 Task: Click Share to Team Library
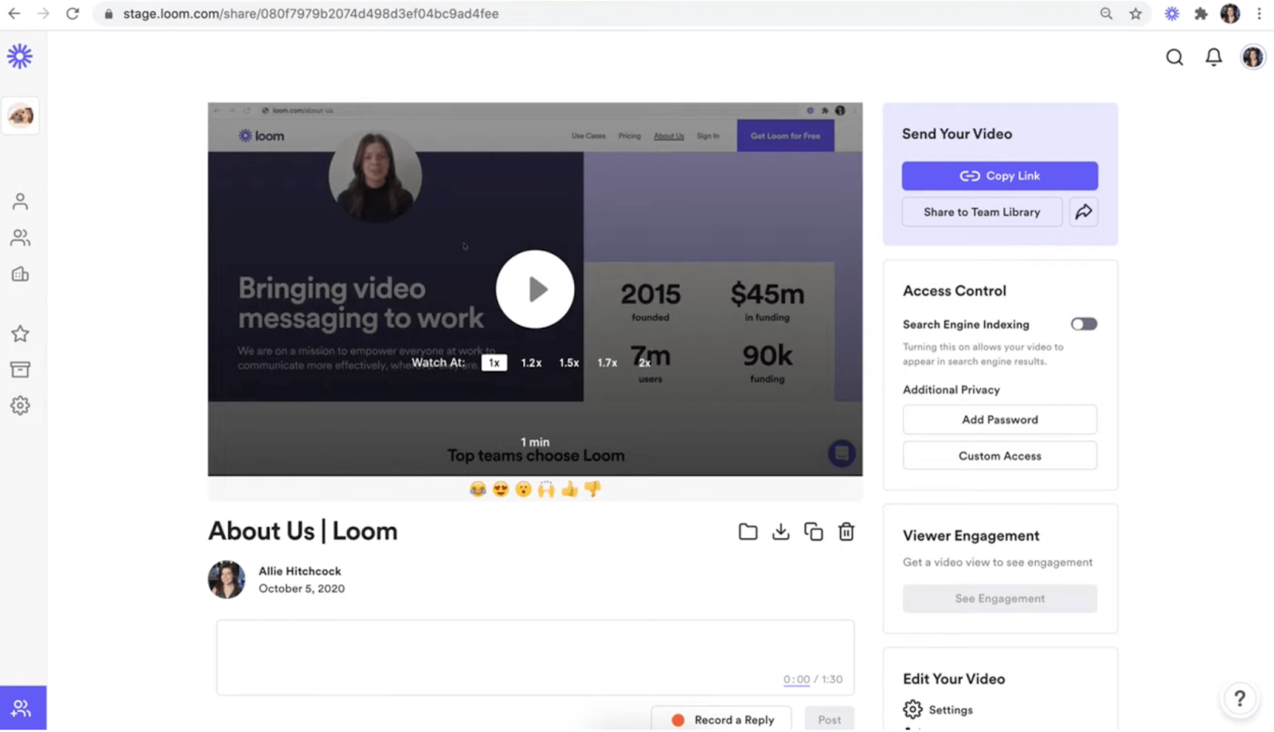tap(982, 212)
